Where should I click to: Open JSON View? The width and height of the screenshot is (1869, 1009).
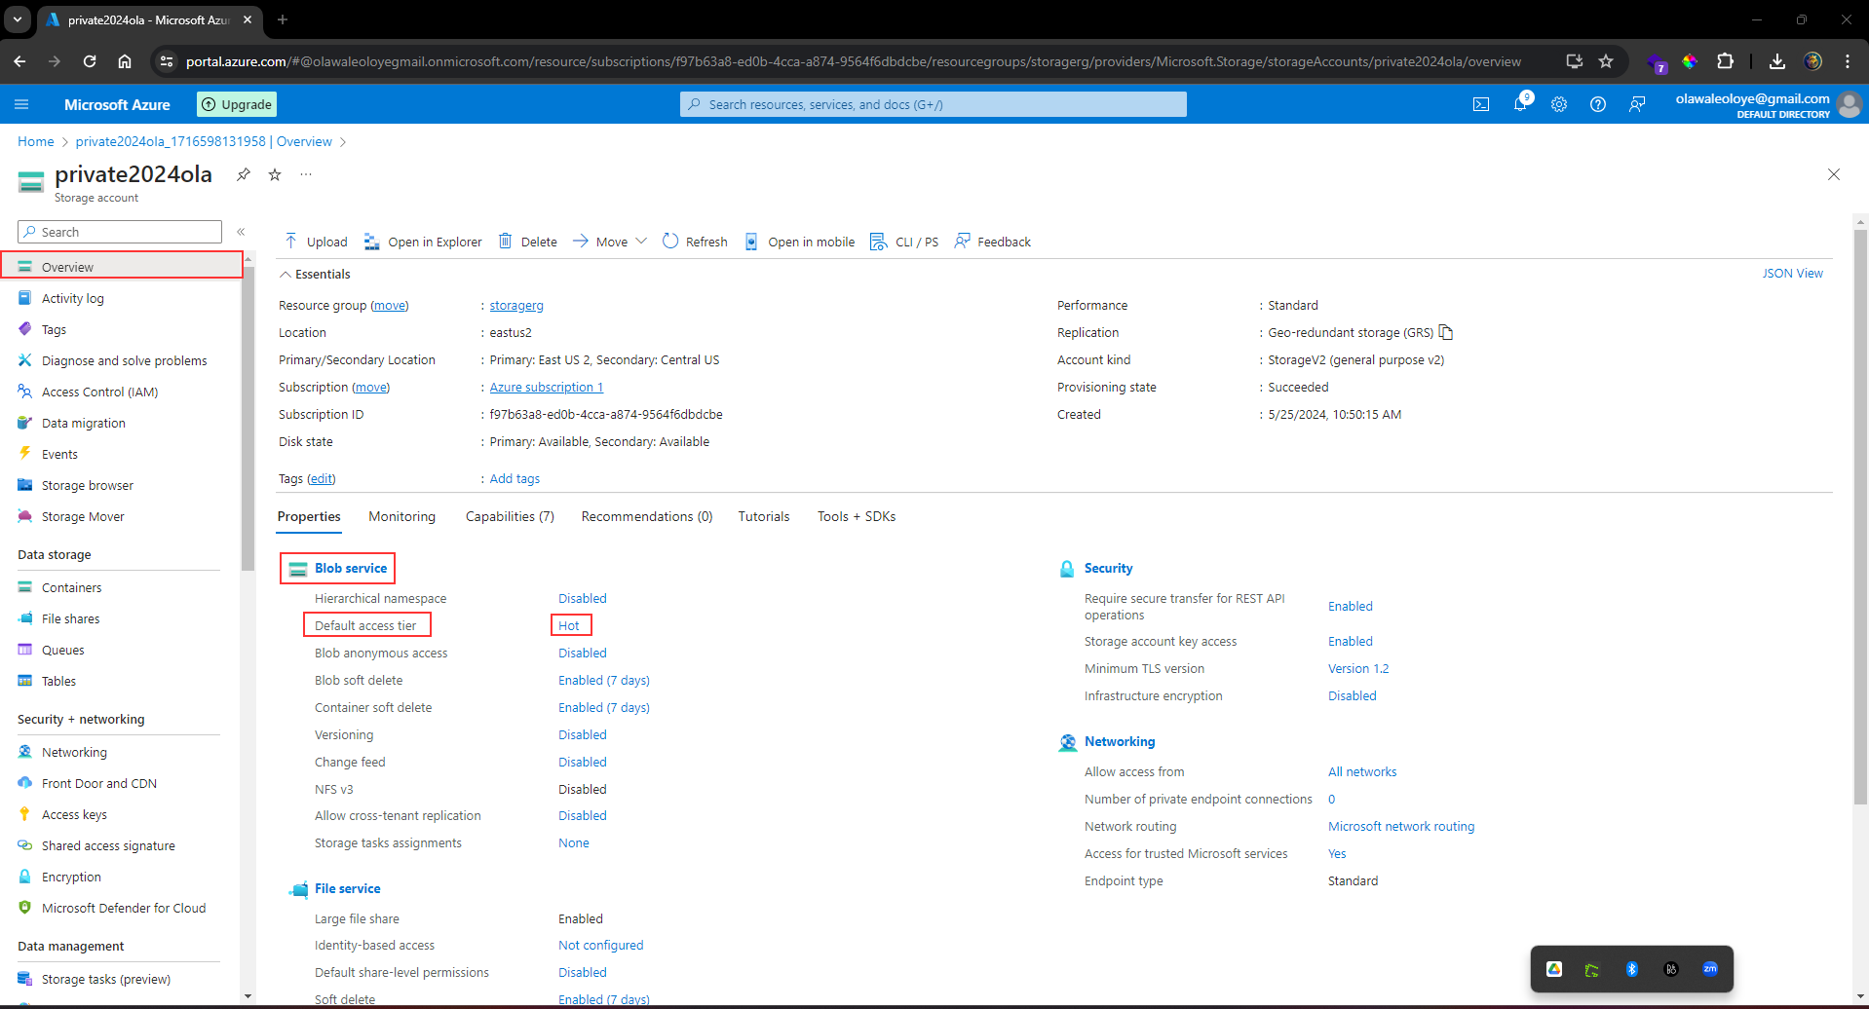point(1792,274)
